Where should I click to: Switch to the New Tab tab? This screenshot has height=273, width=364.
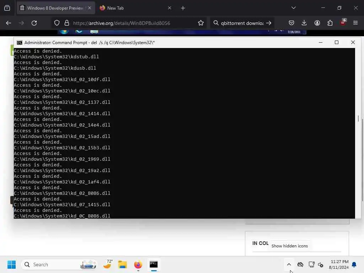click(x=135, y=8)
